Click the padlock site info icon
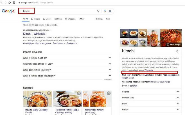 click(x=19, y=3)
